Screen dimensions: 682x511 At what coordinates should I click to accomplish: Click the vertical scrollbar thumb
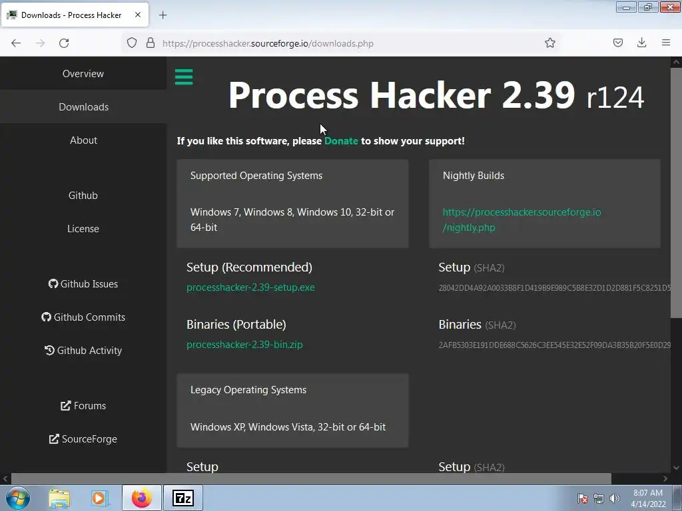coord(677,192)
